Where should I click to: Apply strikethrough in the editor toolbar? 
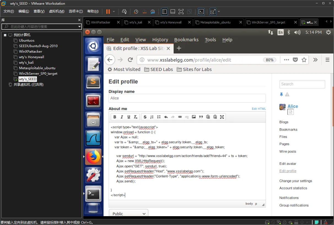point(145,117)
